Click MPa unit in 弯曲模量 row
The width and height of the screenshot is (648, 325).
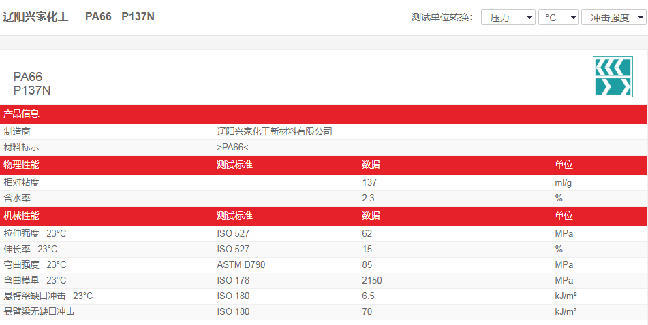click(564, 280)
